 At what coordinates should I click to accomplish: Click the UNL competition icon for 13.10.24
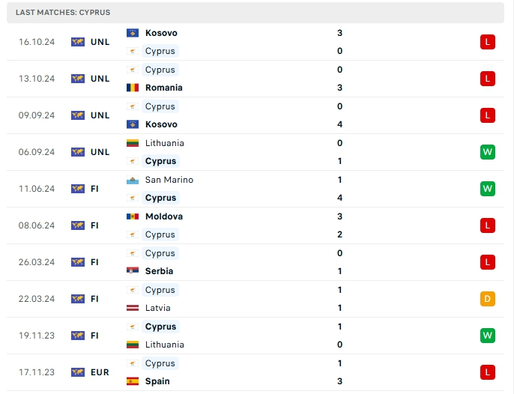point(78,79)
